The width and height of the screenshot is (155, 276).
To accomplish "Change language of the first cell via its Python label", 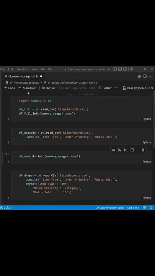I will [147, 119].
